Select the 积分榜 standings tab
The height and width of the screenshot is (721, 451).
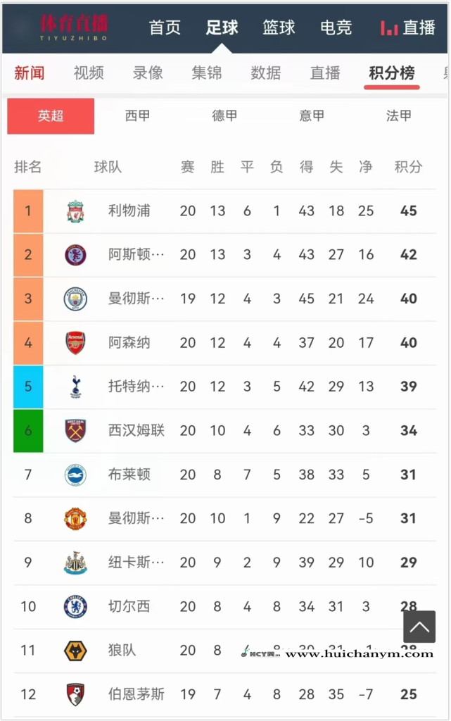[391, 73]
